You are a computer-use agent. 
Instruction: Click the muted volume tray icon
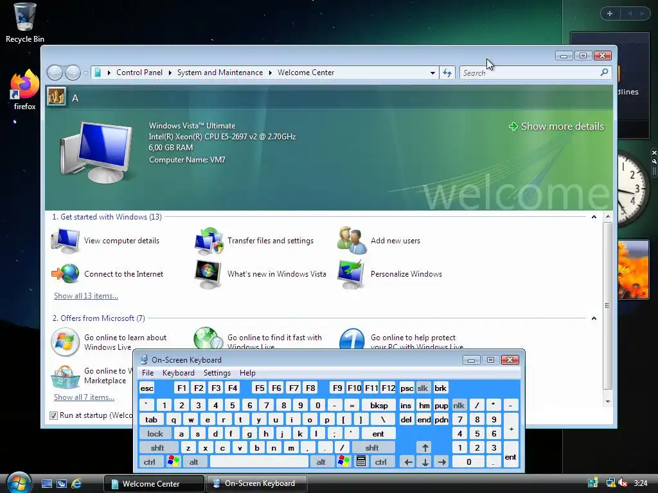pos(623,483)
